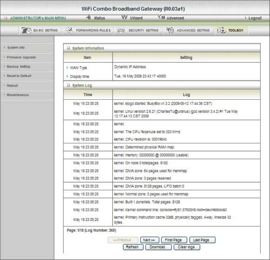Click the icon beside Administrator's Main Menu
The height and width of the screenshot is (260, 270).
pyautogui.click(x=5, y=18)
